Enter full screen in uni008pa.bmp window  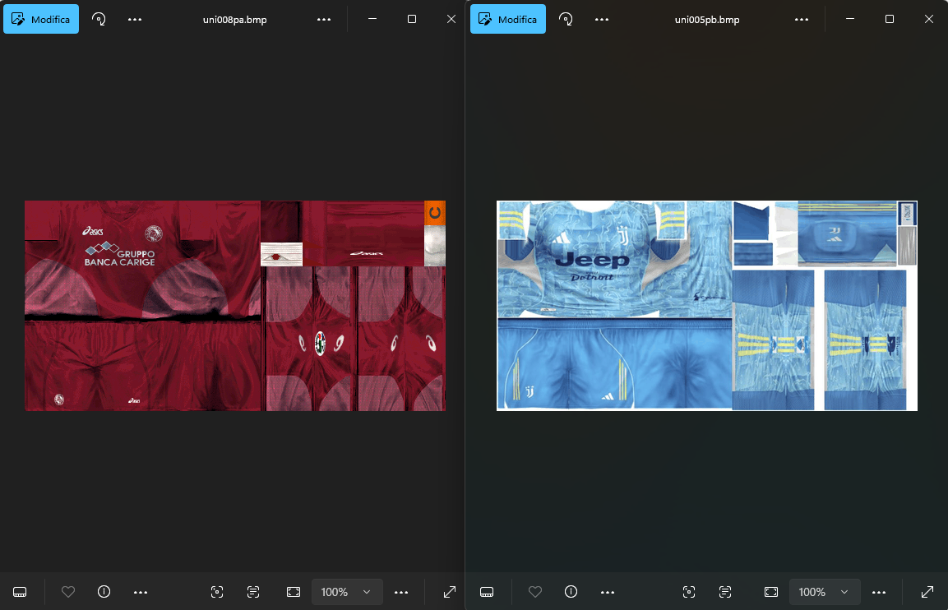pyautogui.click(x=449, y=592)
